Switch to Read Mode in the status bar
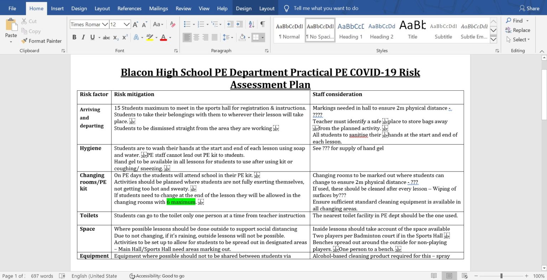This screenshot has width=547, height=280. pyautogui.click(x=434, y=276)
